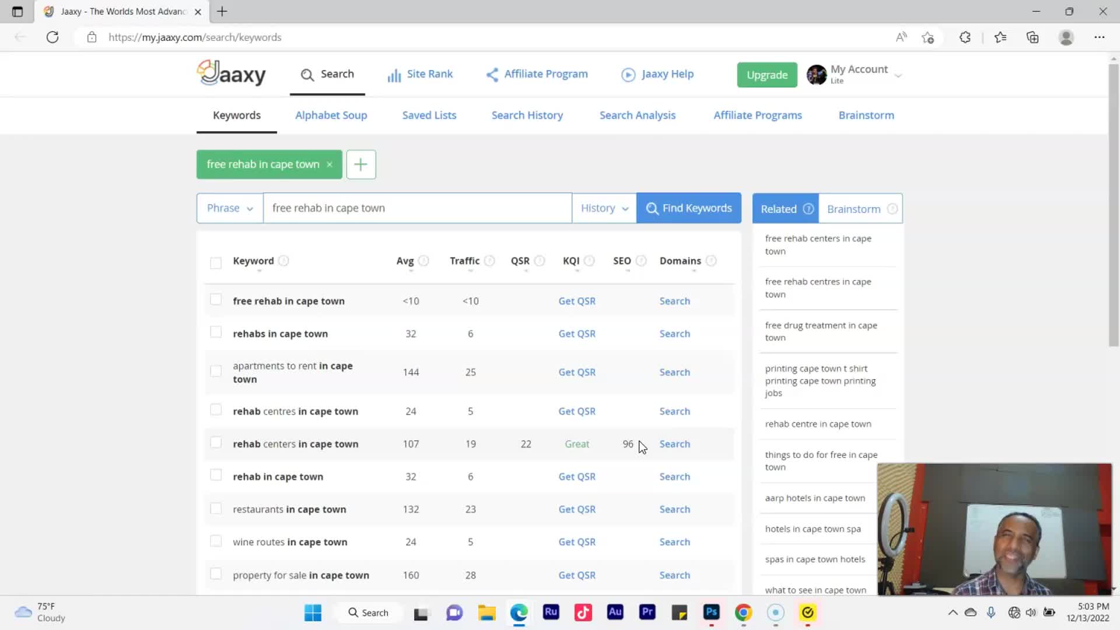Sort by the KQI column header
The height and width of the screenshot is (630, 1120).
(x=571, y=261)
